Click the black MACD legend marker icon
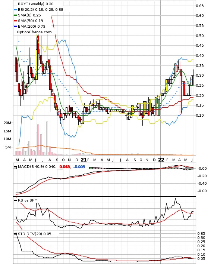 click(x=15, y=167)
